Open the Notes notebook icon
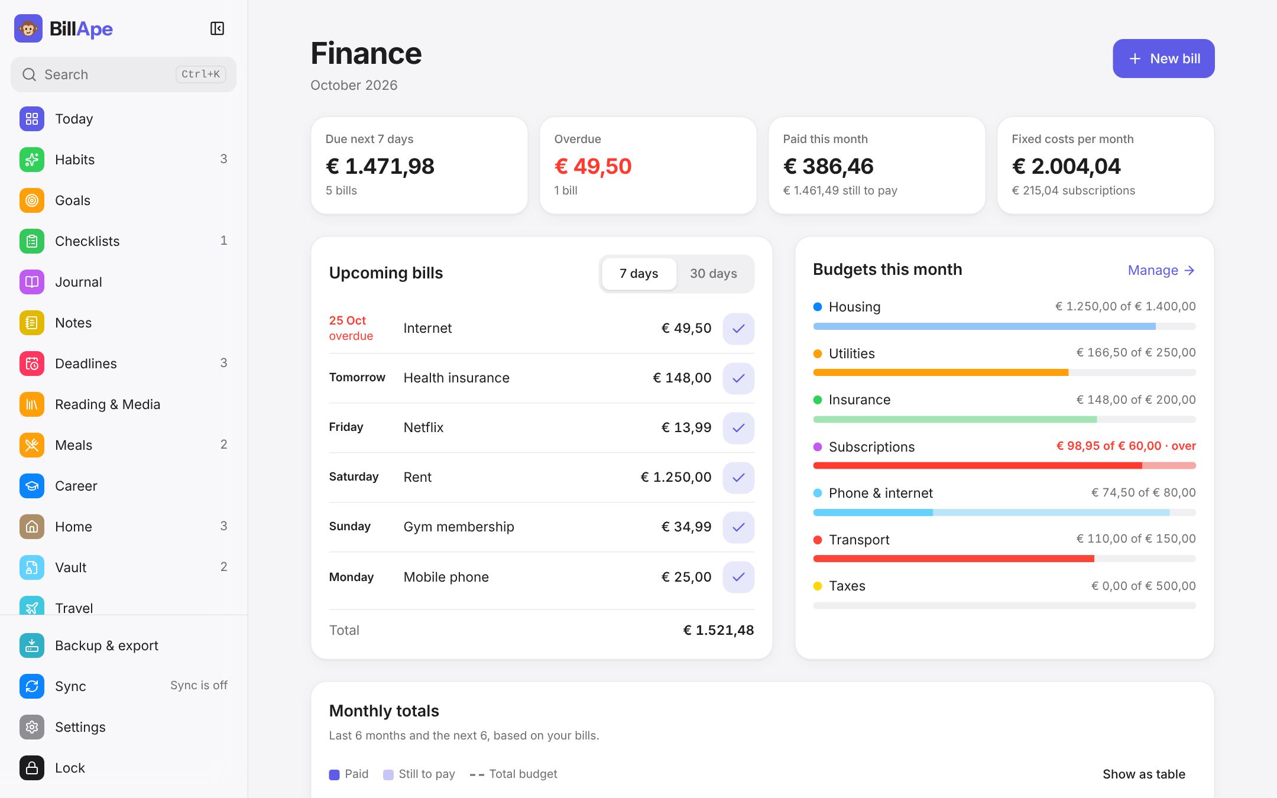The height and width of the screenshot is (798, 1277). (32, 323)
